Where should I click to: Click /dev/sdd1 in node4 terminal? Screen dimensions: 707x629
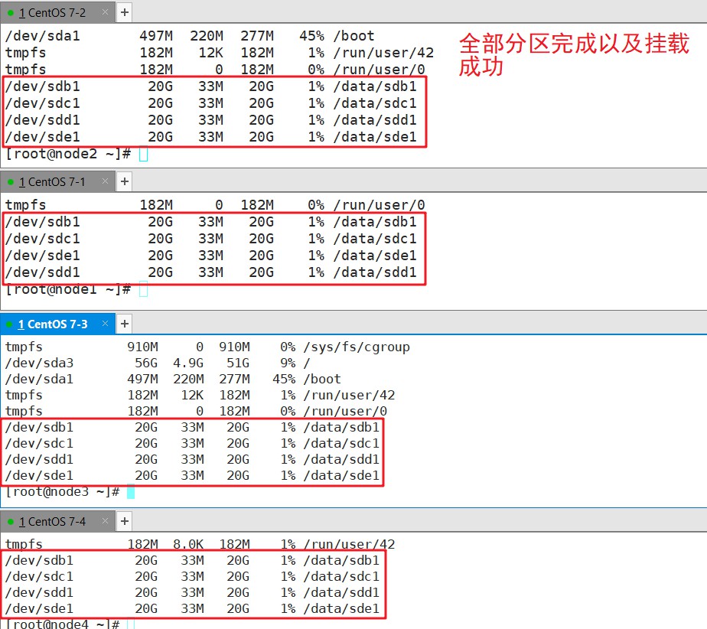tap(39, 592)
